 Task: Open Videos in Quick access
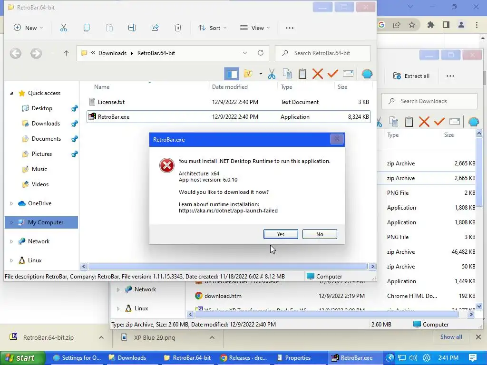coord(40,184)
